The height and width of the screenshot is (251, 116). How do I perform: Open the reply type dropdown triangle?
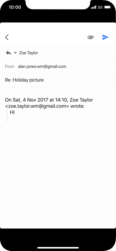tap(15, 53)
